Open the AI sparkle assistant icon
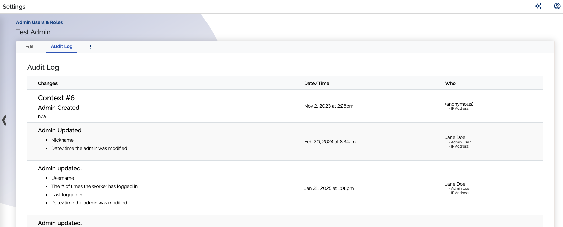This screenshot has height=227, width=563. (x=538, y=6)
